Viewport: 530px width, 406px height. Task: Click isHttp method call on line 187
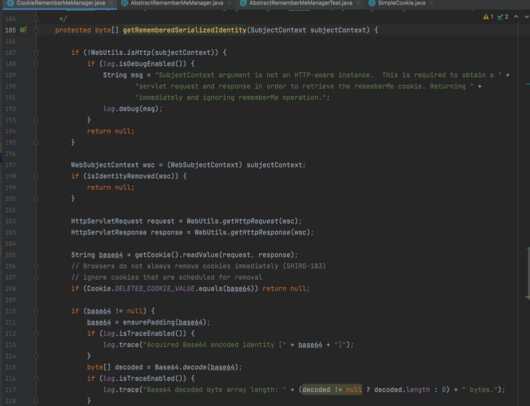(x=138, y=53)
